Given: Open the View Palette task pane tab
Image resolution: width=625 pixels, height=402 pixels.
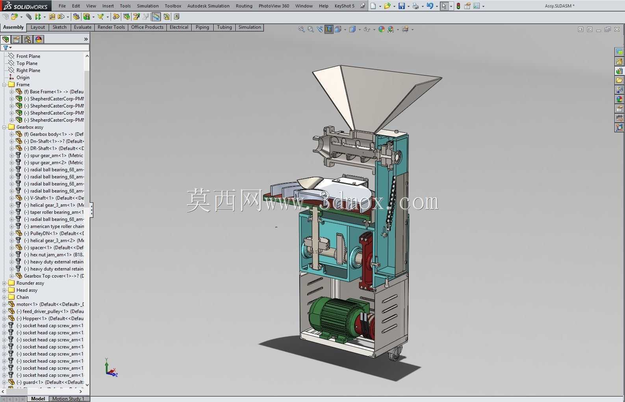Looking at the screenshot, I should (x=619, y=90).
